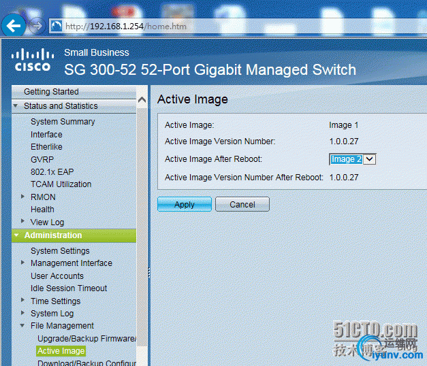Collapse the Administration section

pos(16,235)
